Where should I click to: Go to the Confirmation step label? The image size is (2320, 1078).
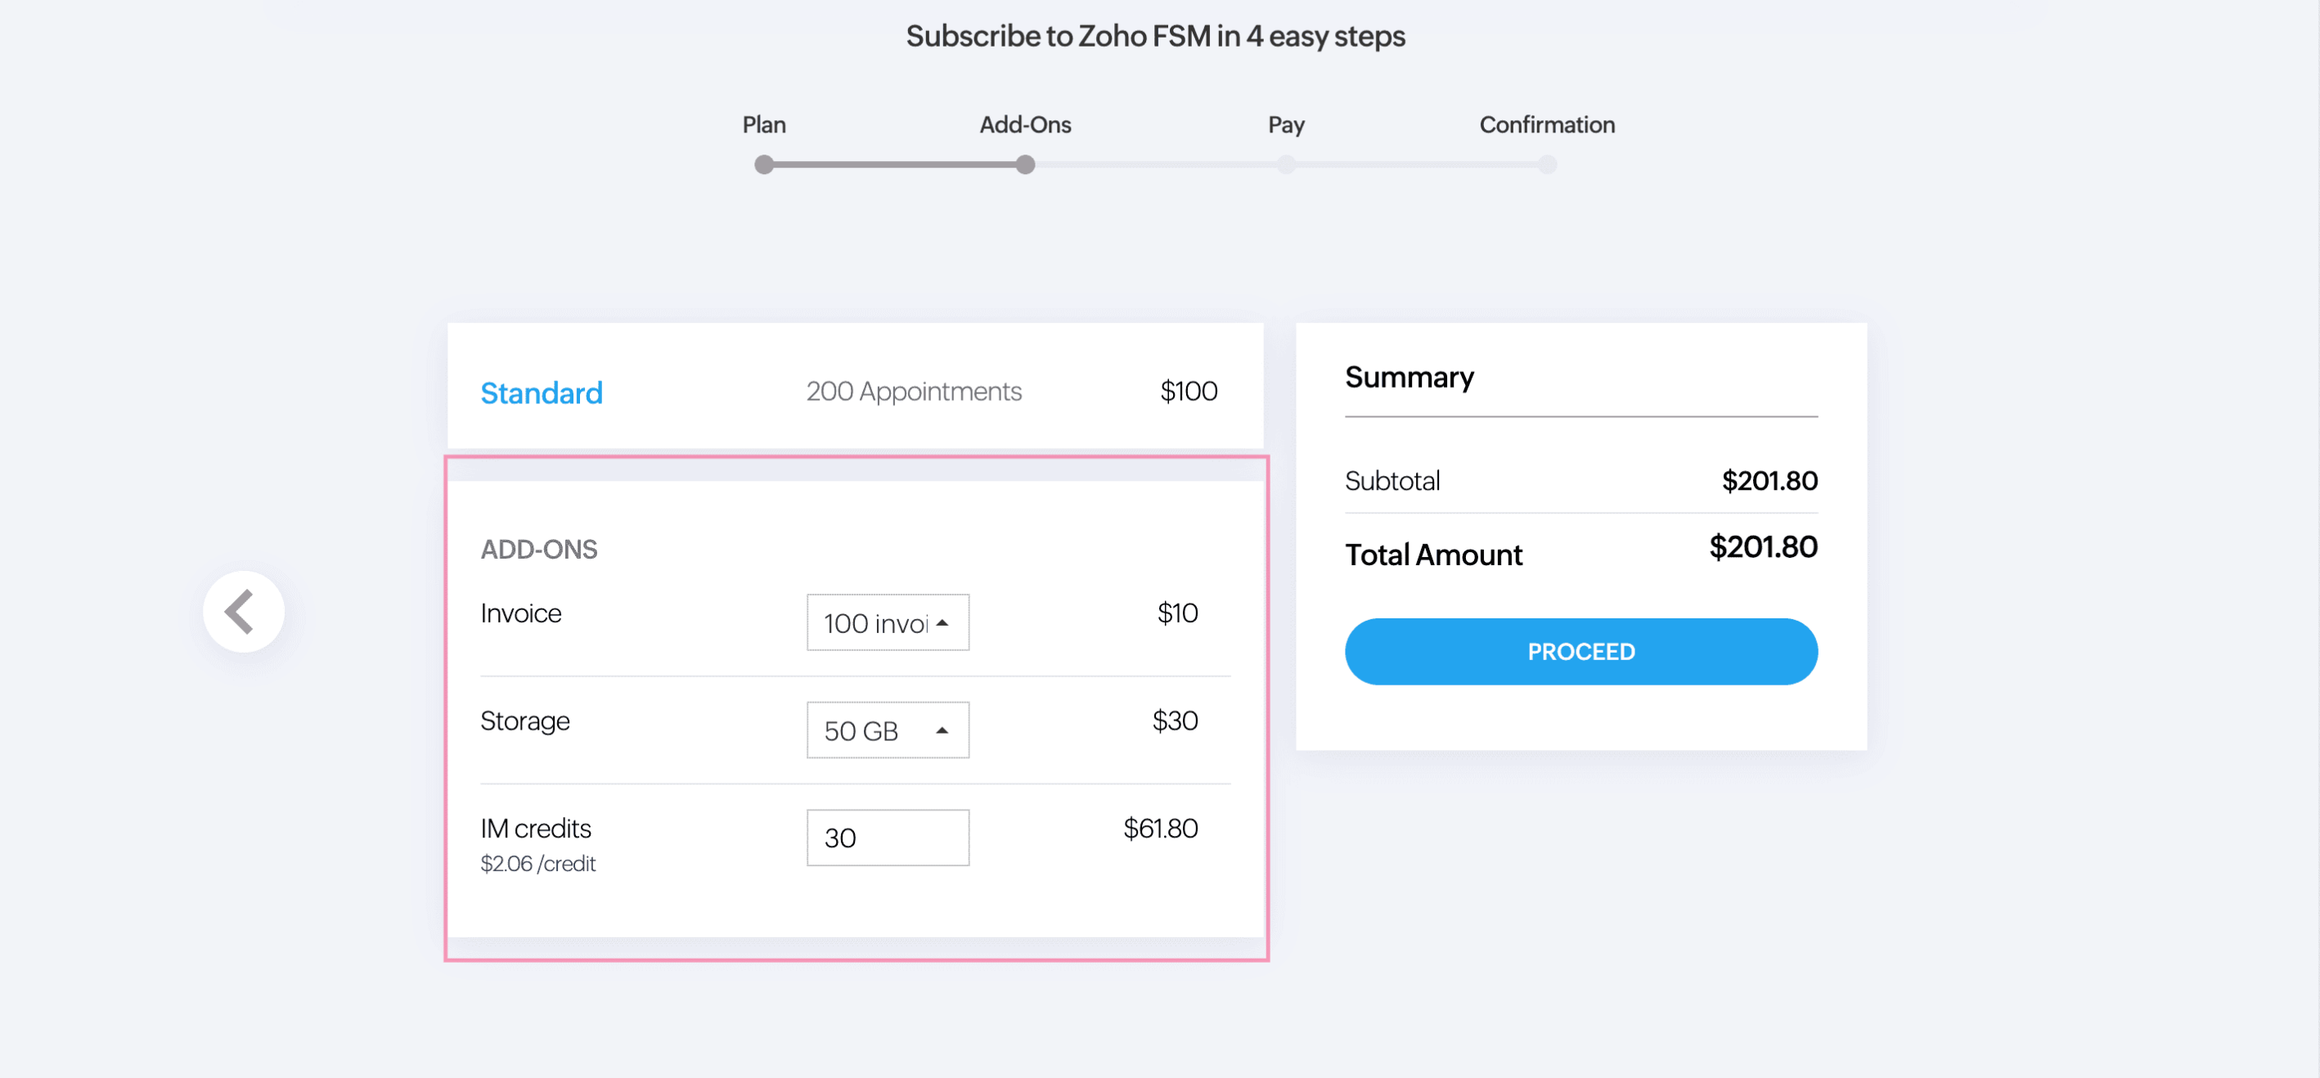point(1546,124)
